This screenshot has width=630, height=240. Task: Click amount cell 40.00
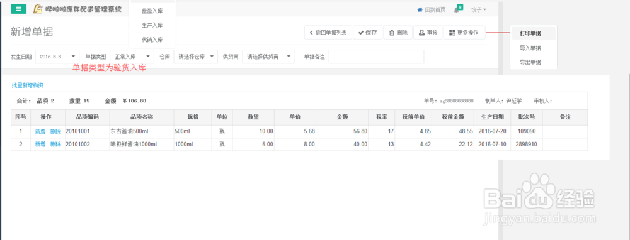point(342,145)
